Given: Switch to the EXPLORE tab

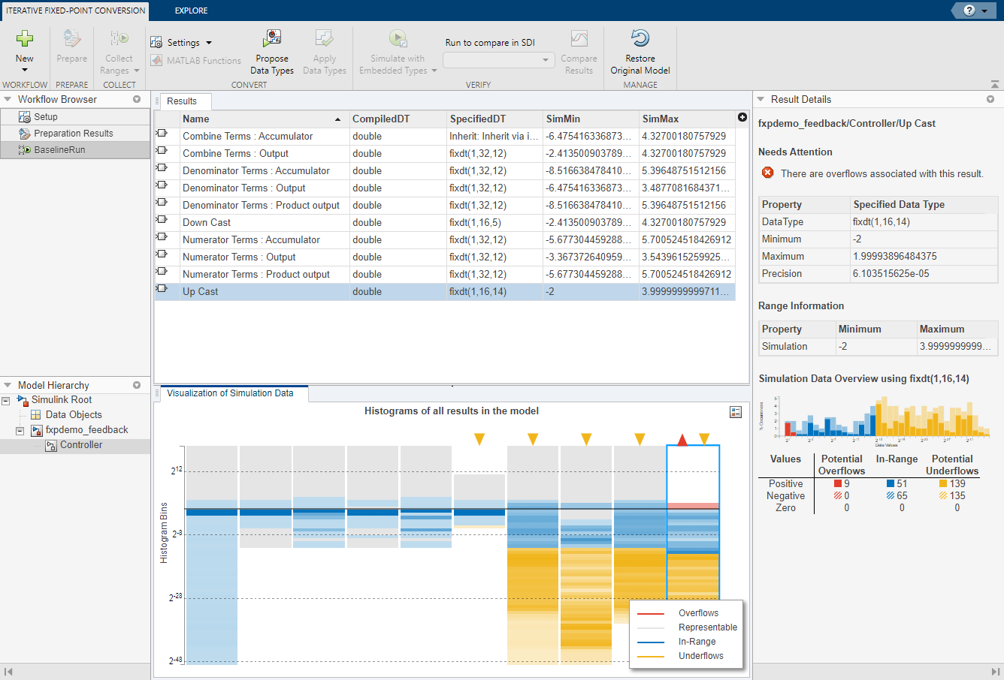Looking at the screenshot, I should 191,11.
